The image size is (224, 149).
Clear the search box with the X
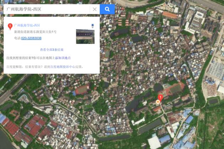pyautogui.click(x=95, y=9)
